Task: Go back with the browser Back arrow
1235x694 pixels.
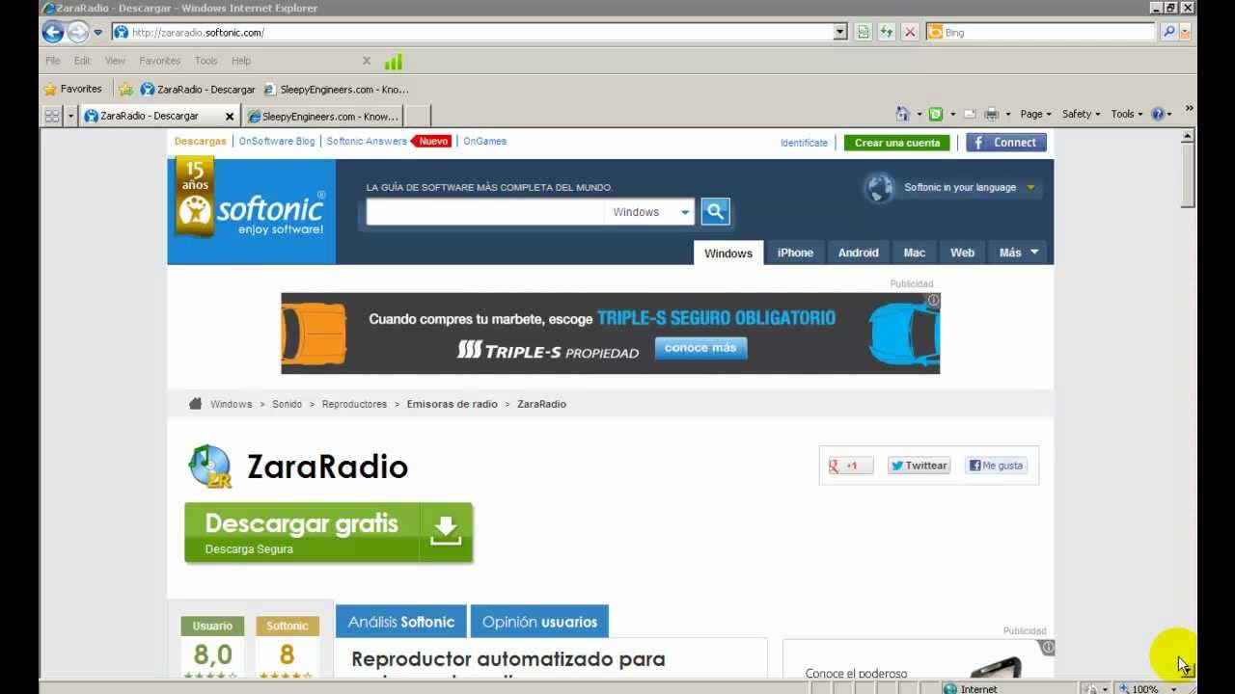Action: pyautogui.click(x=52, y=32)
